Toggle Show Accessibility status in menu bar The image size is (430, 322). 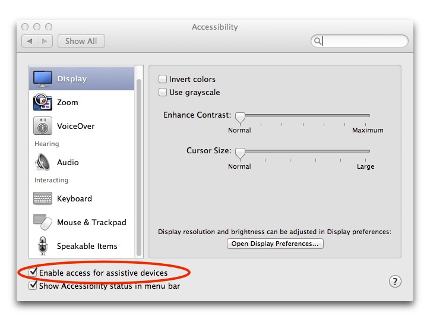(x=33, y=286)
